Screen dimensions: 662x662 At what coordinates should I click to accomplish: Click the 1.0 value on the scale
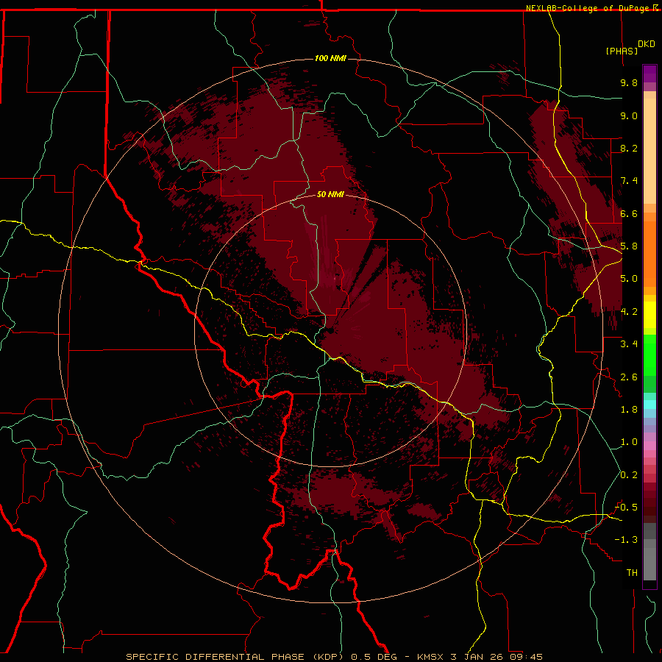point(629,442)
